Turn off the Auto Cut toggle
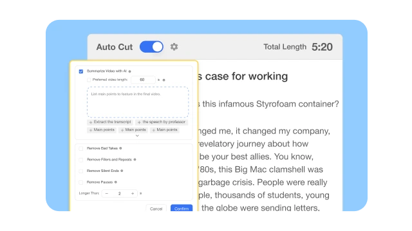This screenshot has width=412, height=231. coord(151,47)
